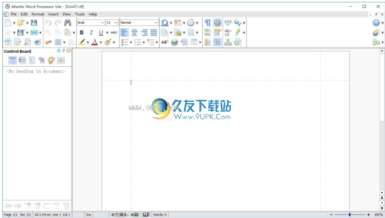
Task: Click zoom in plus button
Action: click(x=368, y=215)
